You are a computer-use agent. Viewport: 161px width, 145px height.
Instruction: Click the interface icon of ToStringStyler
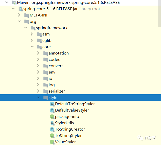coord(52,136)
